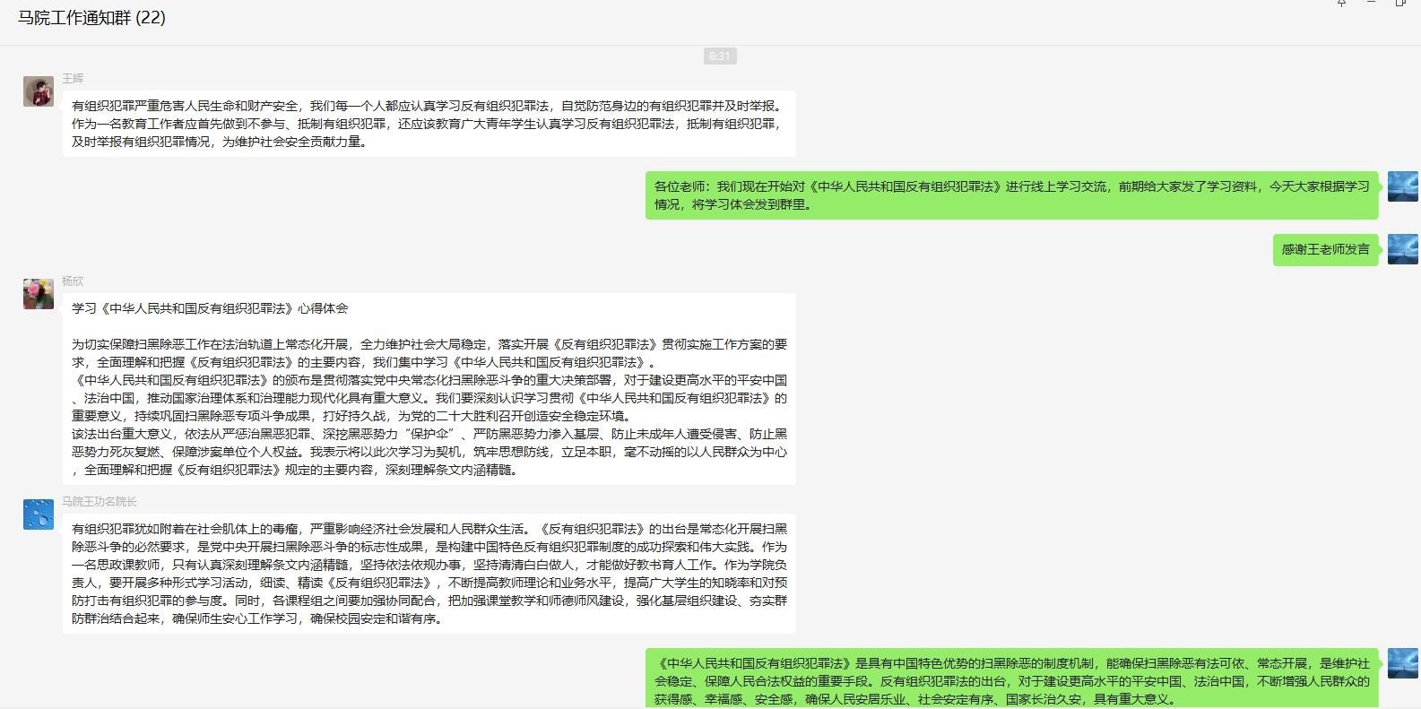Click the 8:31 timestamp label
Viewport: 1421px width, 709px height.
pyautogui.click(x=719, y=56)
